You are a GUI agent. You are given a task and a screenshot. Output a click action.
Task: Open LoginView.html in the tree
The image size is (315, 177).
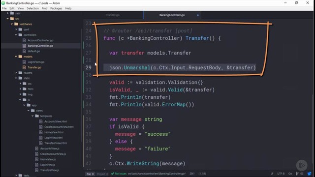54,138
